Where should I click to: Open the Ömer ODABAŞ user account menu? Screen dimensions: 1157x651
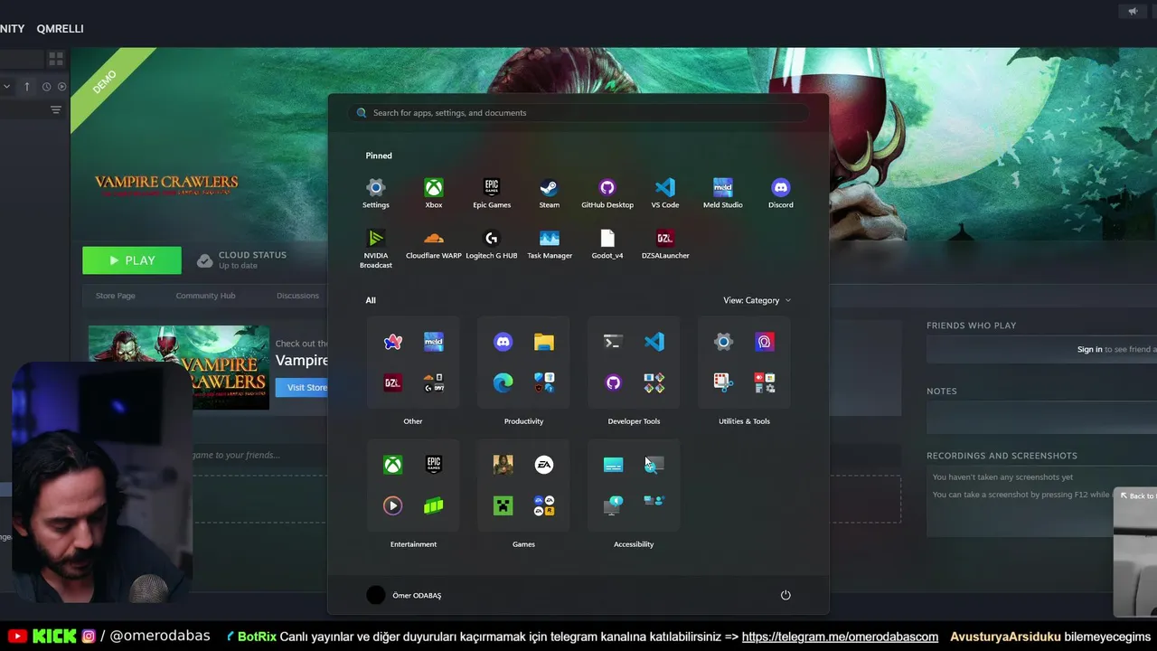[x=404, y=595]
